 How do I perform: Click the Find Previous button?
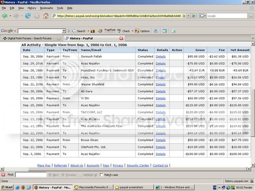coord(69,175)
